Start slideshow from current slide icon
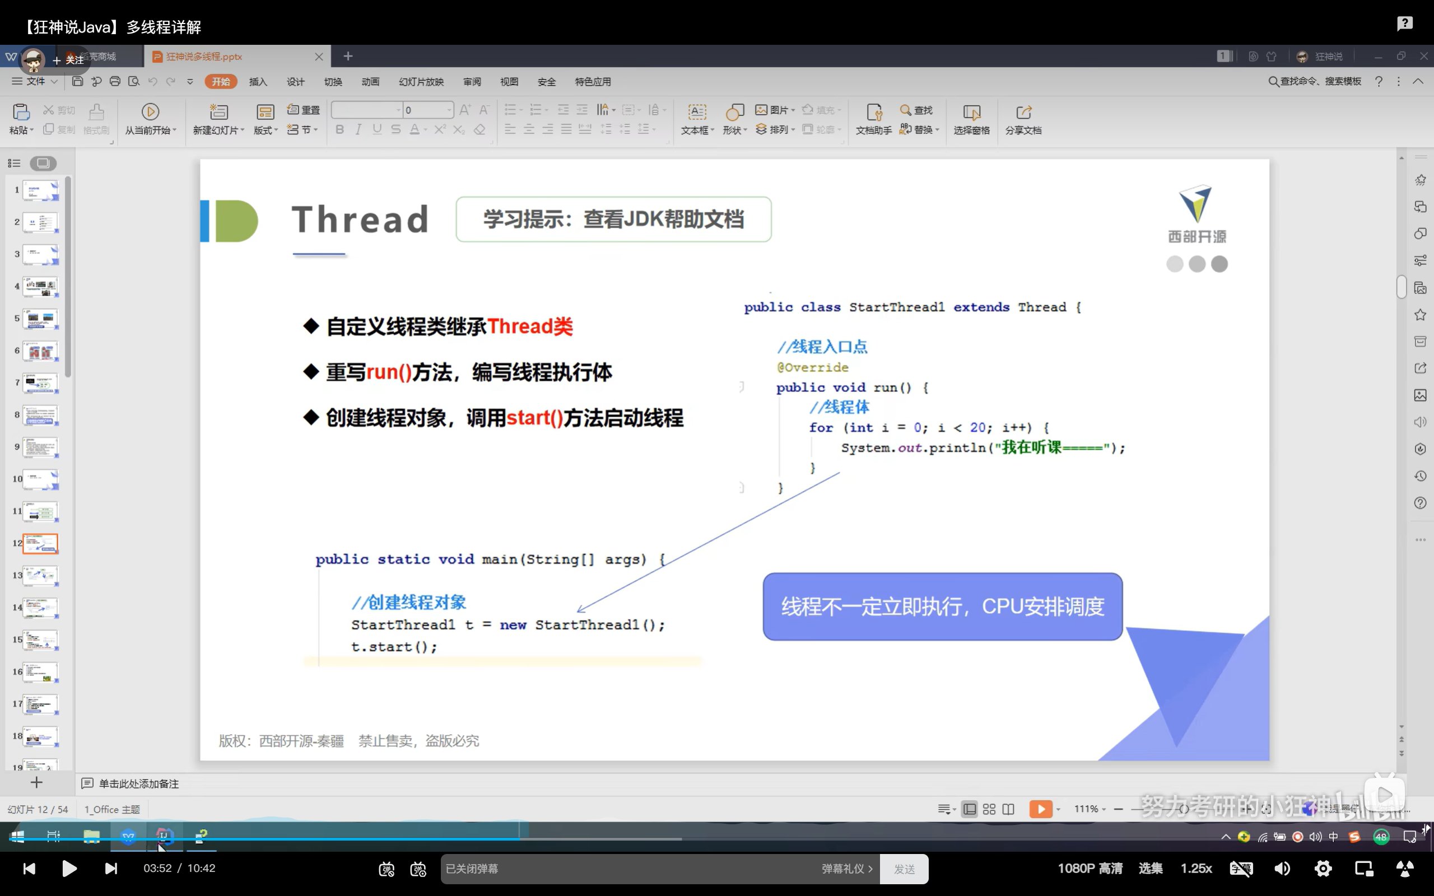 tap(150, 112)
